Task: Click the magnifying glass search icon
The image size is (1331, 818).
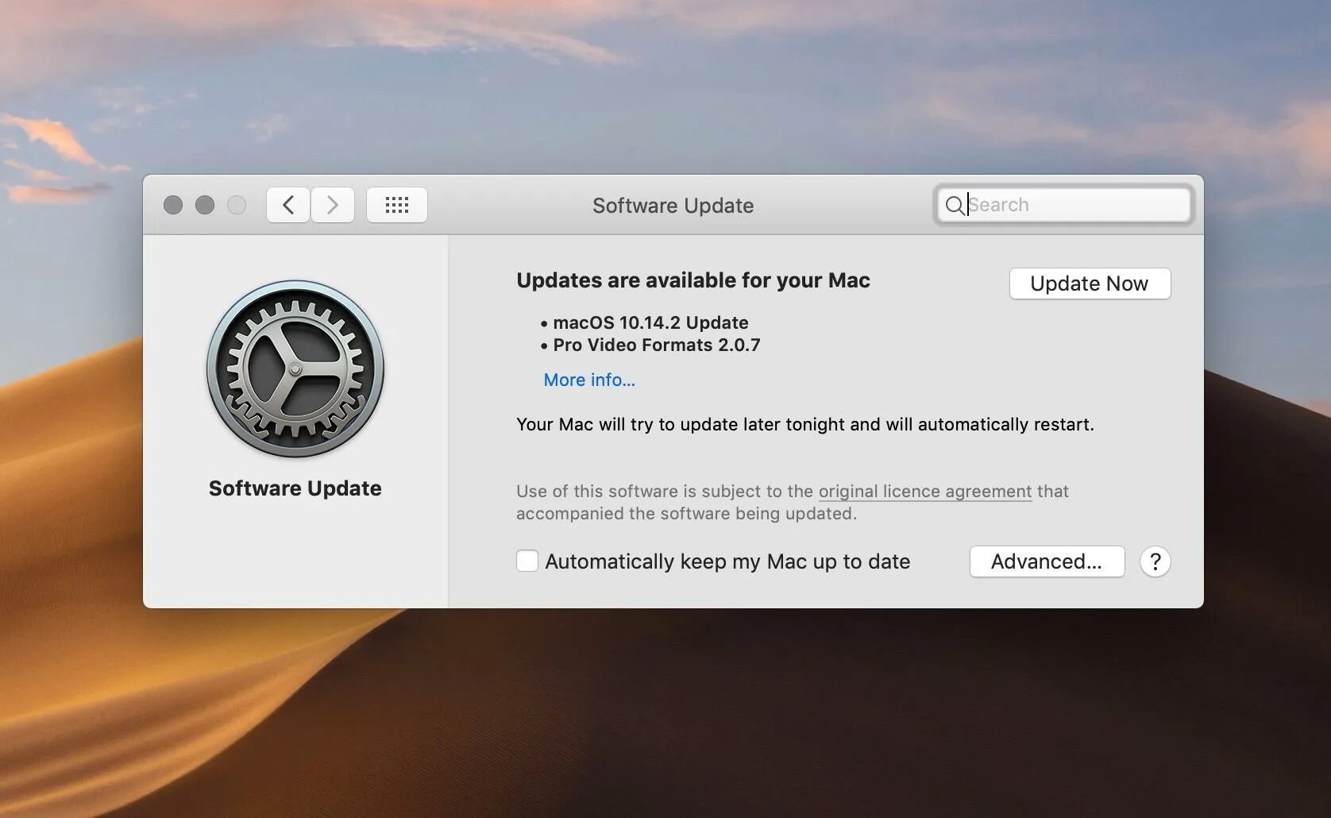Action: 955,206
